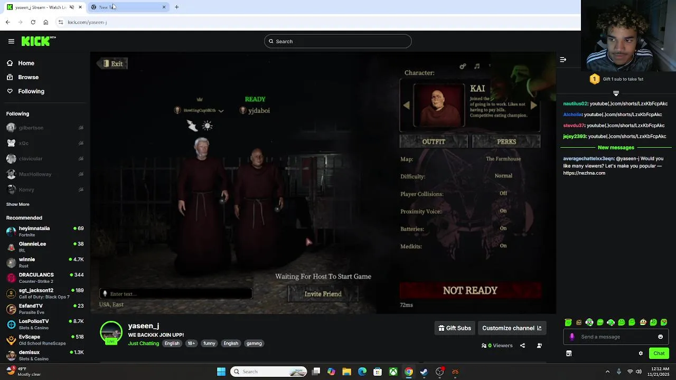Open recommended channel EvScape

click(x=45, y=339)
